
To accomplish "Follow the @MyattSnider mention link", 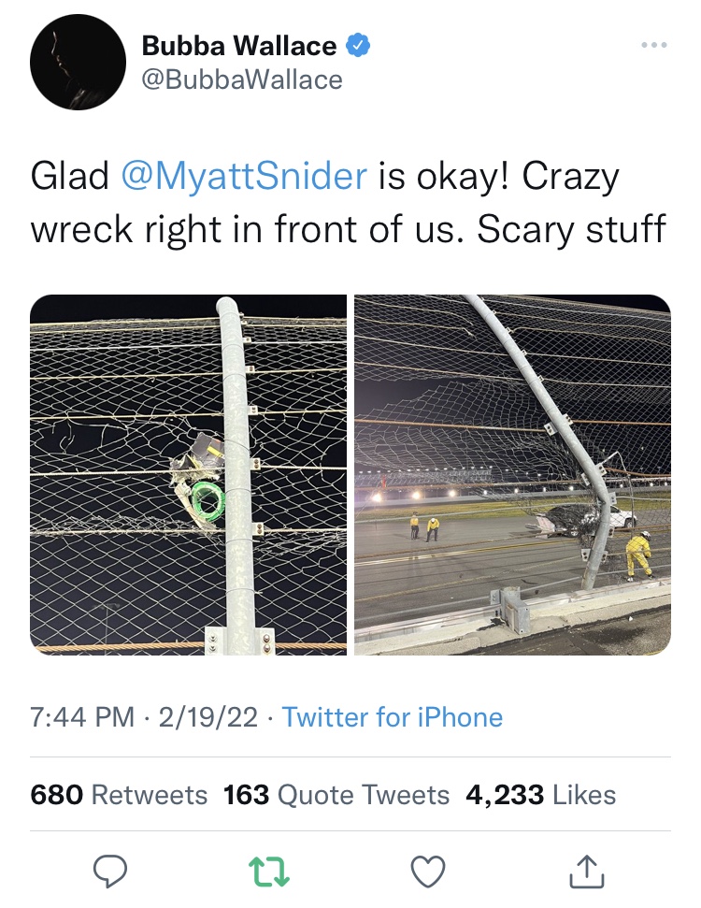I will (x=243, y=177).
